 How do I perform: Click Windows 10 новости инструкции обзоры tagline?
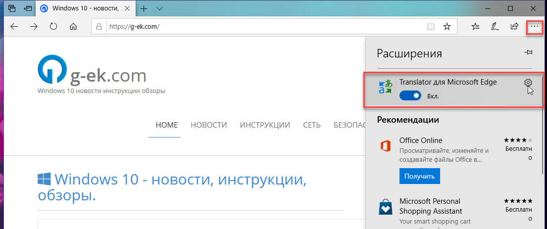(x=101, y=91)
